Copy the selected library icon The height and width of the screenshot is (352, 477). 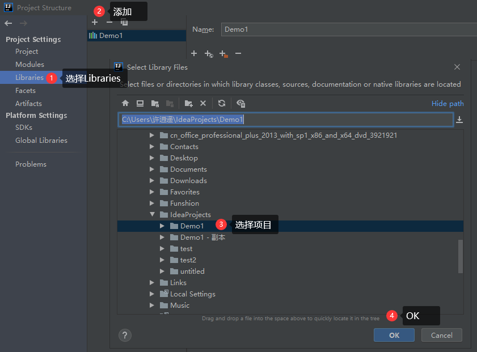(x=124, y=22)
